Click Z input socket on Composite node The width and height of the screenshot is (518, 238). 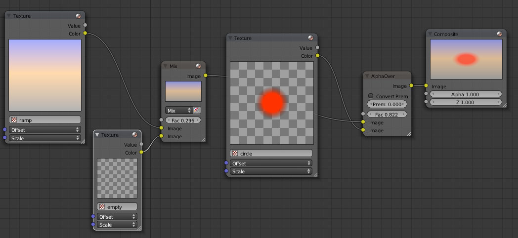click(x=426, y=102)
